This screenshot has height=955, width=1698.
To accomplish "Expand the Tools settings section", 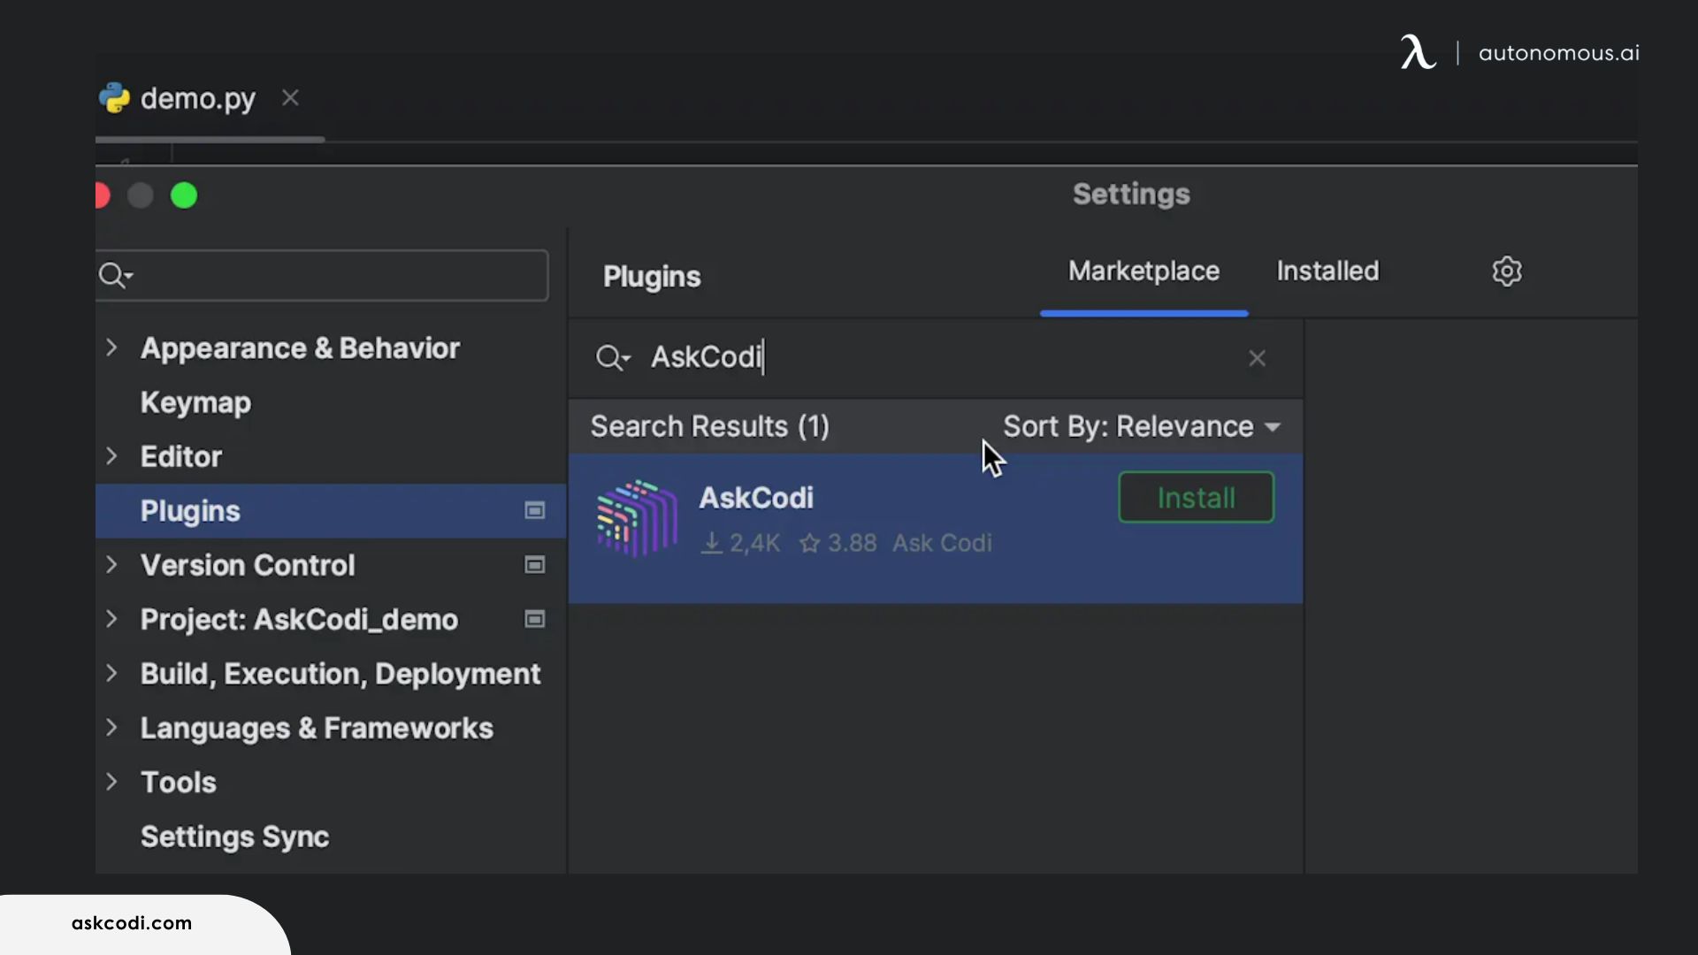I will [x=111, y=782].
